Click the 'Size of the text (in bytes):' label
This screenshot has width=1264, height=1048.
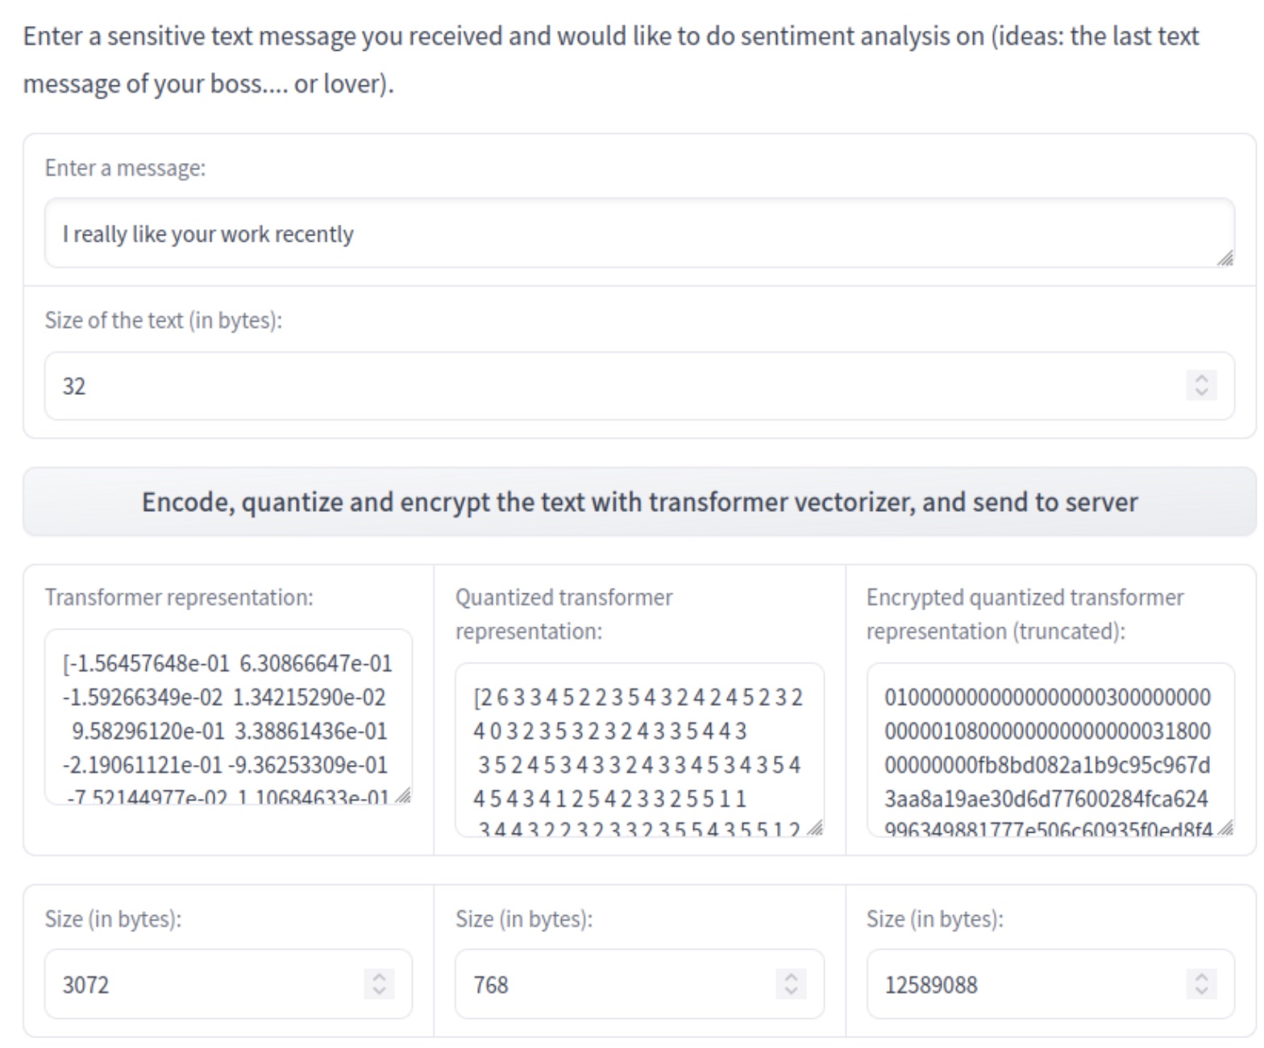[164, 320]
